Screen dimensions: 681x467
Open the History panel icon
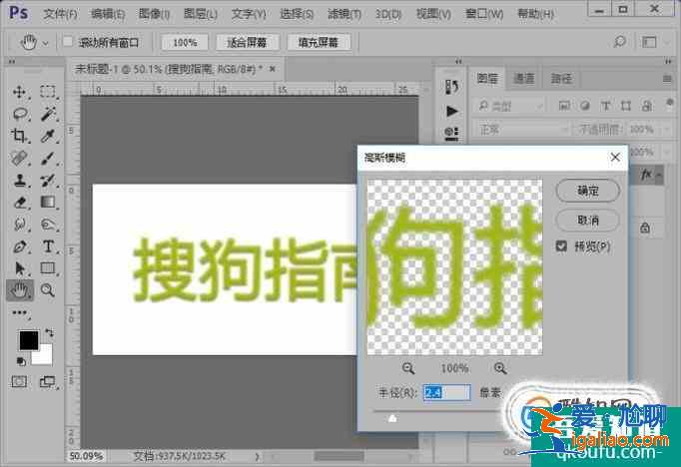451,87
